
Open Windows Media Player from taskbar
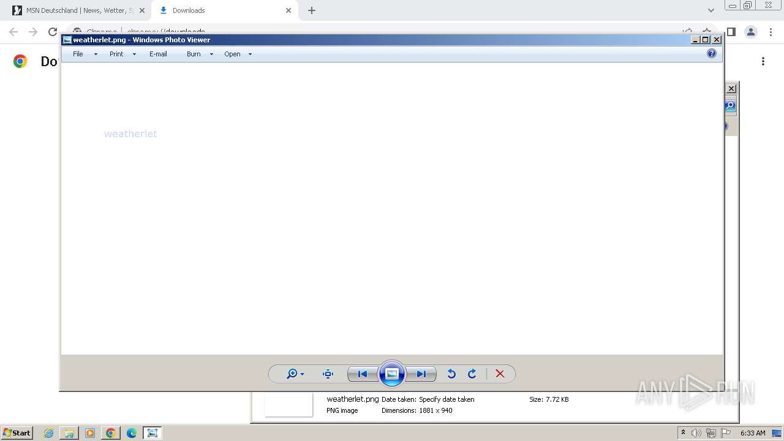point(90,433)
